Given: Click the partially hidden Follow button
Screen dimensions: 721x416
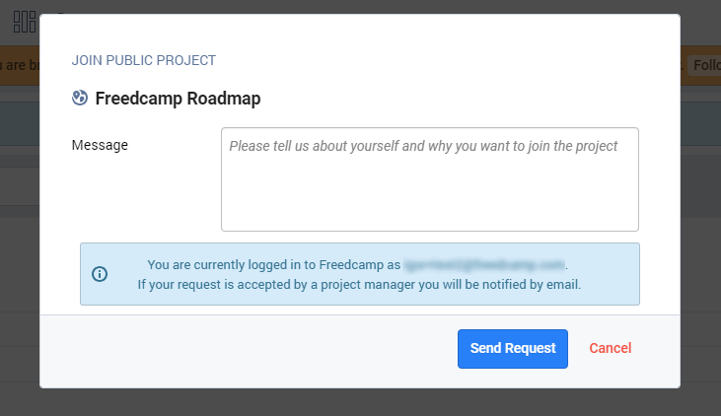Looking at the screenshot, I should point(703,65).
